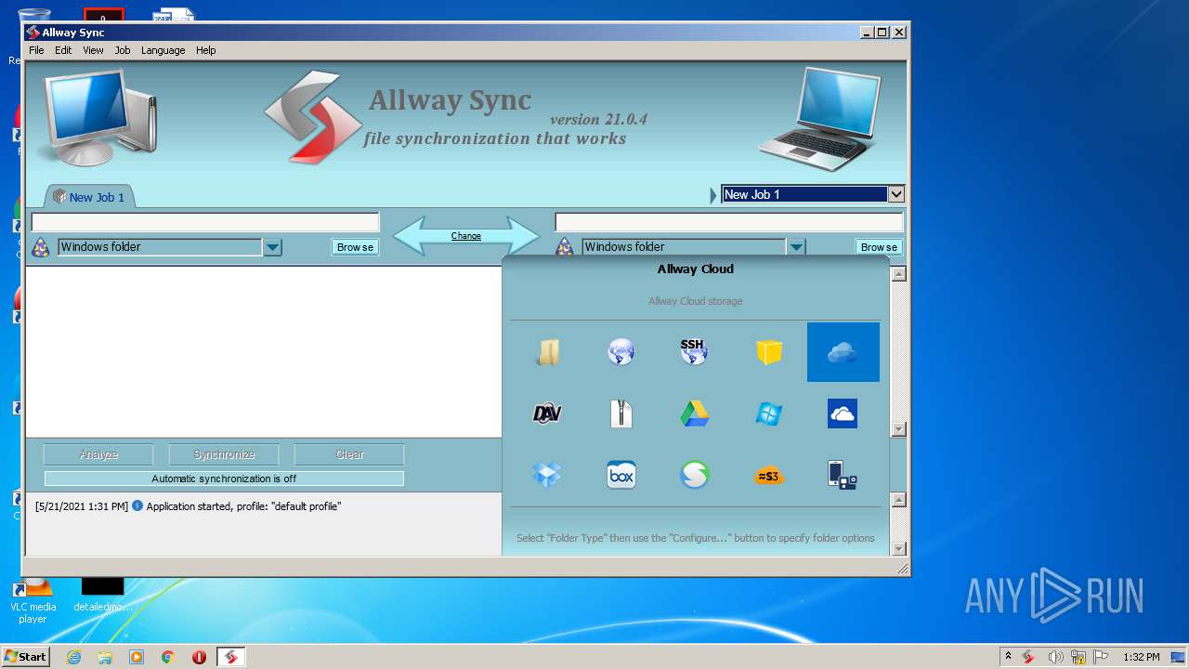Click the Change direction arrow
This screenshot has width=1189, height=669.
(466, 236)
